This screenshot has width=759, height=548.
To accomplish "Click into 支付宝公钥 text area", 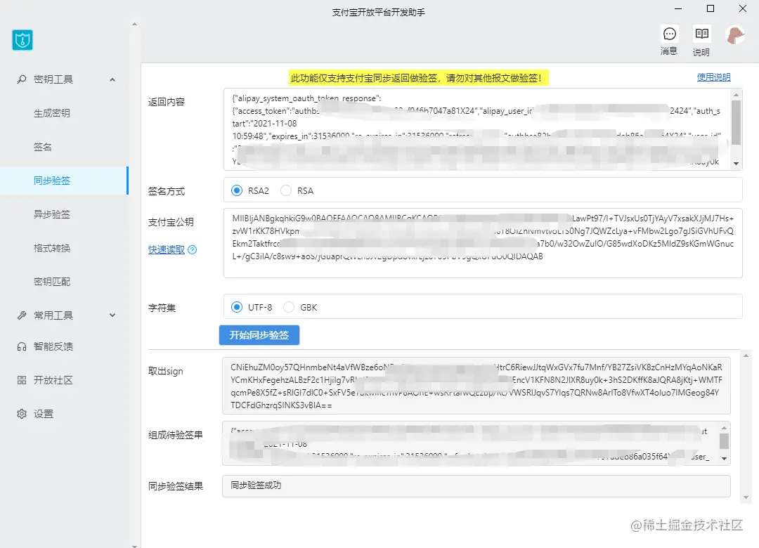I will click(483, 243).
